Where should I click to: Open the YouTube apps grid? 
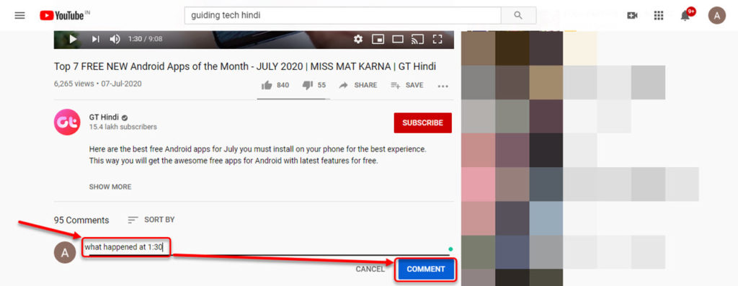659,16
